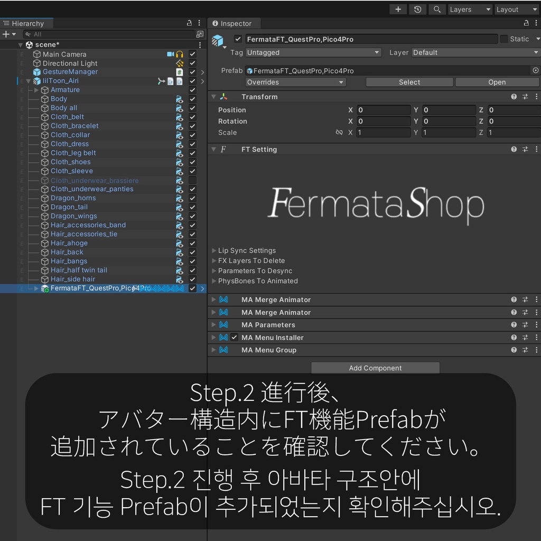Click the Hierarchy tab
Viewport: 541px width, 541px height.
(27, 23)
